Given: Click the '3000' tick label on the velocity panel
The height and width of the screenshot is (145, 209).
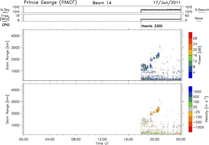Looking at the screenshot, I should [x=15, y=102].
